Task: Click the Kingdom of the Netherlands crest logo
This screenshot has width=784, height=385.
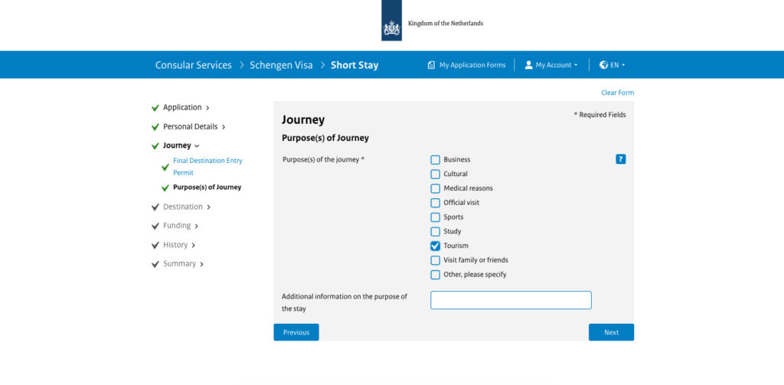Action: (x=391, y=21)
